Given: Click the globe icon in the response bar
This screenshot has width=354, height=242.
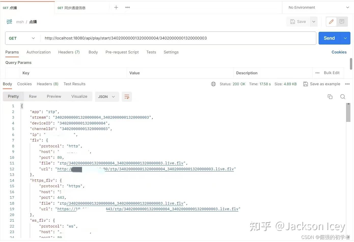Looking at the screenshot, I should coord(213,84).
